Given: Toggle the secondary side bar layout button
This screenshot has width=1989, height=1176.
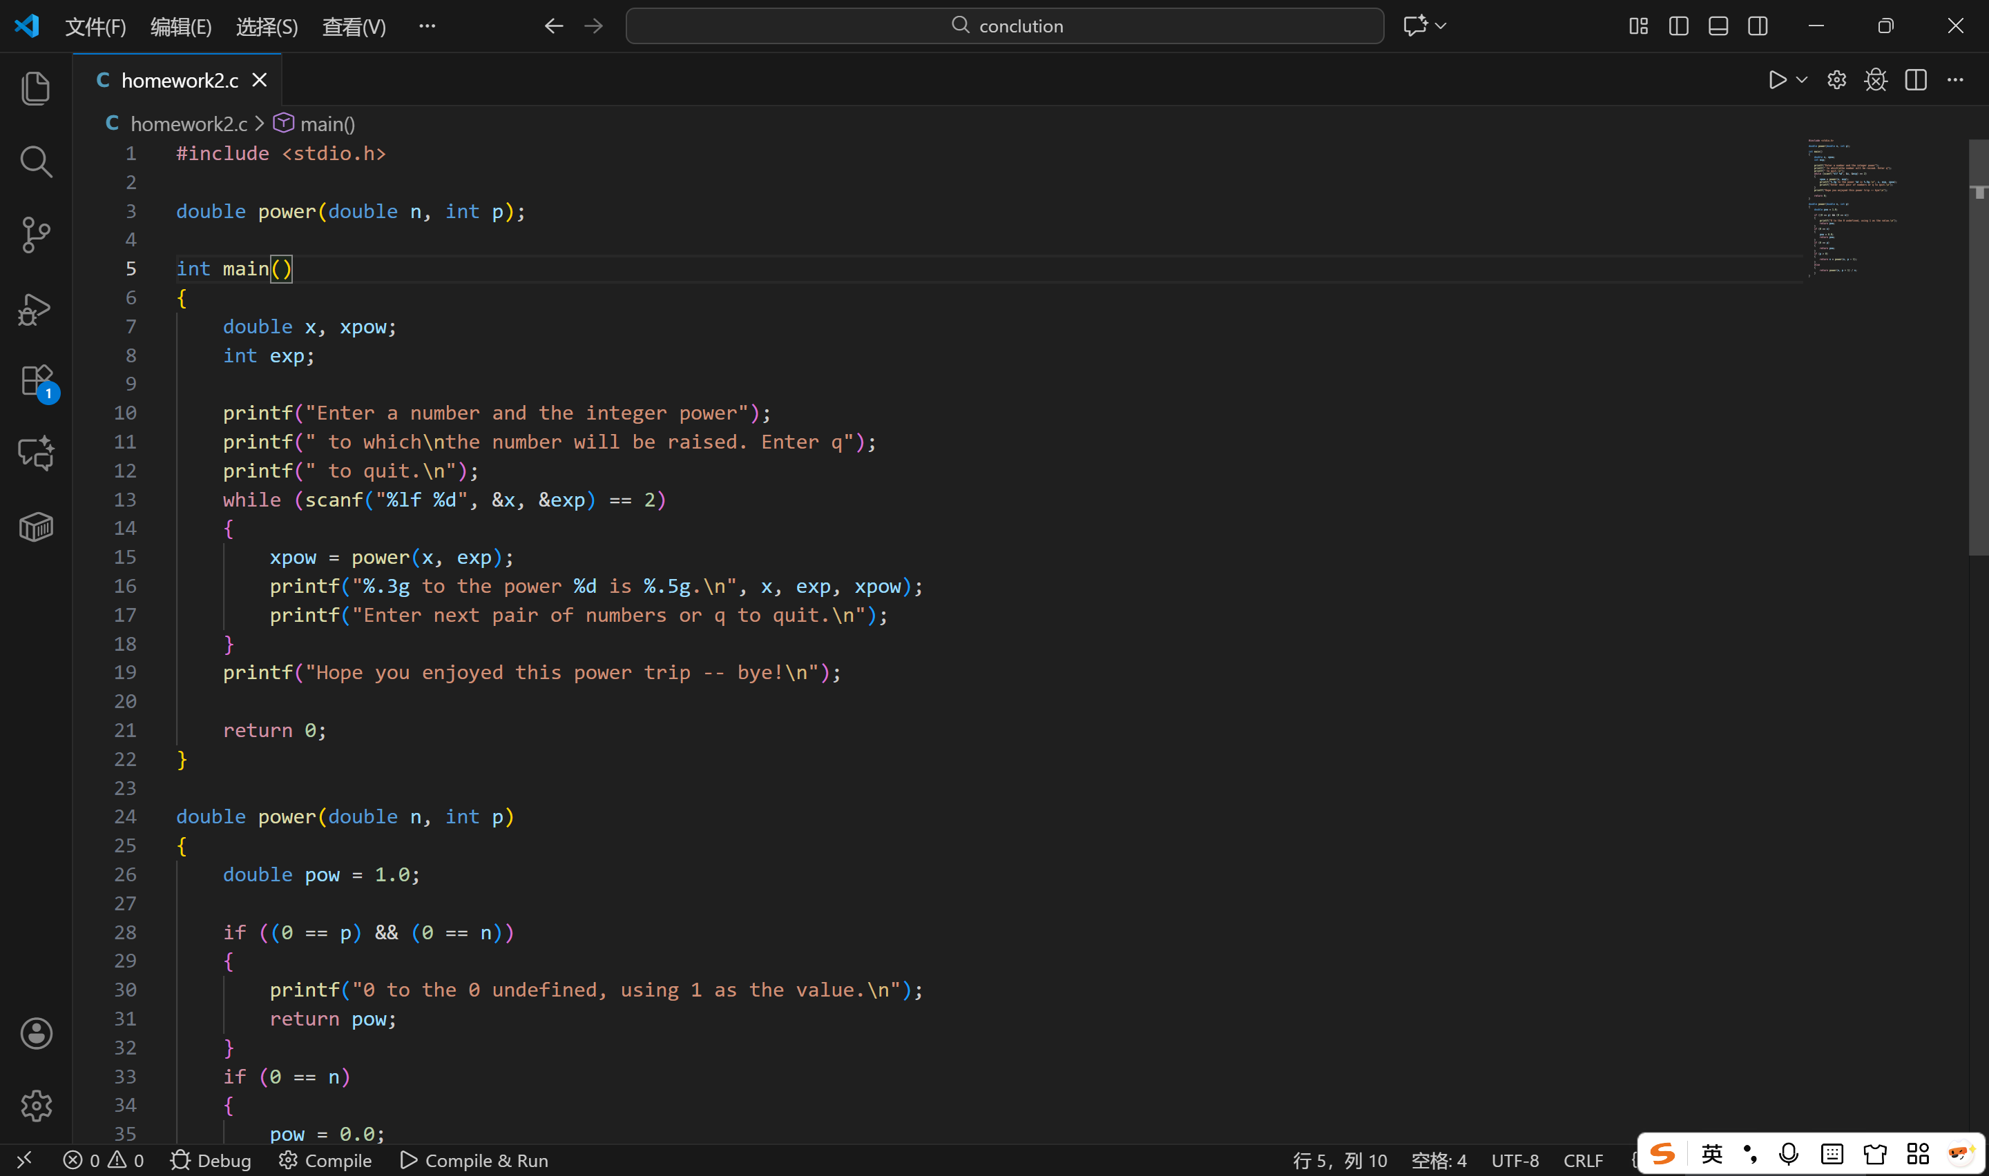Looking at the screenshot, I should click(x=1758, y=26).
